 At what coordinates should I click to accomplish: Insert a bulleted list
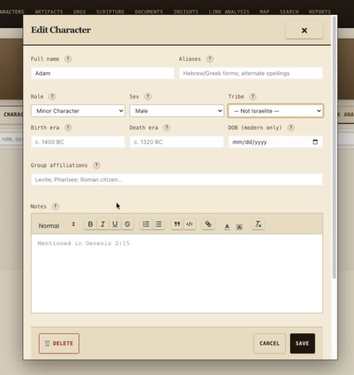click(158, 224)
